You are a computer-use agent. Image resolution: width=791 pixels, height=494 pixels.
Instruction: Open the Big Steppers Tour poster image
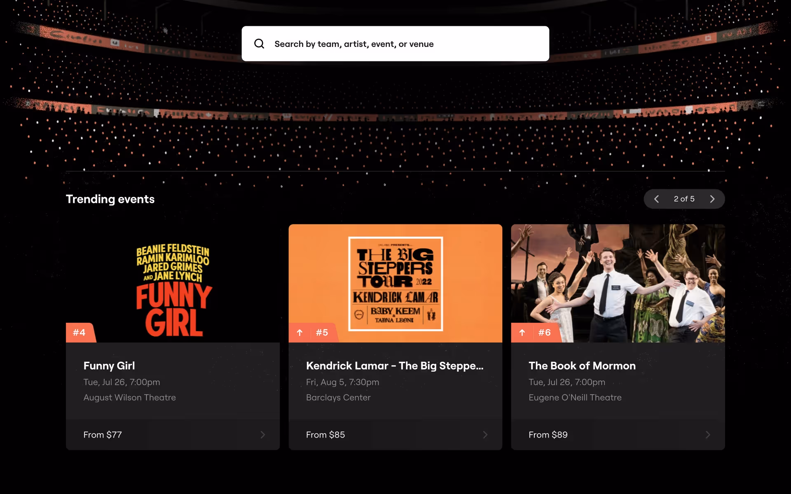395,284
